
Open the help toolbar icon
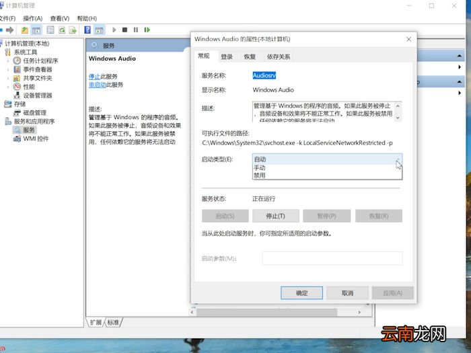(87, 30)
